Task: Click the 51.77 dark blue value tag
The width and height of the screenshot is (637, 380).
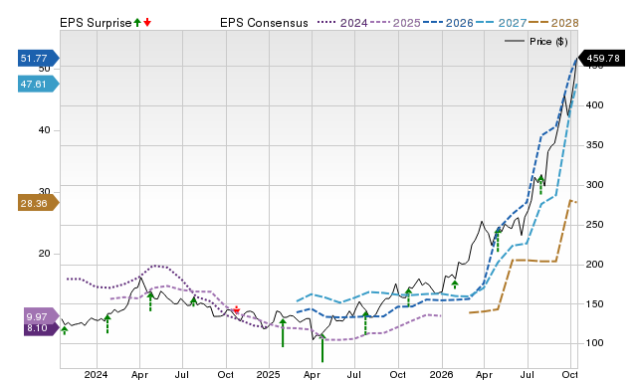Action: 38,58
